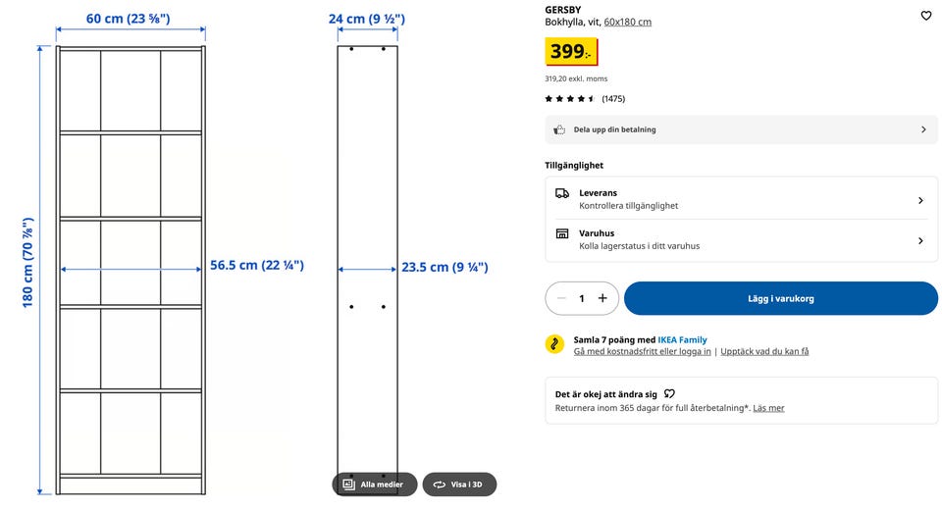Follow the IKEA Family link
This screenshot has width=942, height=510.
[682, 340]
